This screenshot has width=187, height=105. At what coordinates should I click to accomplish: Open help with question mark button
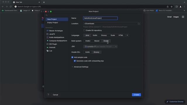pos(48,95)
